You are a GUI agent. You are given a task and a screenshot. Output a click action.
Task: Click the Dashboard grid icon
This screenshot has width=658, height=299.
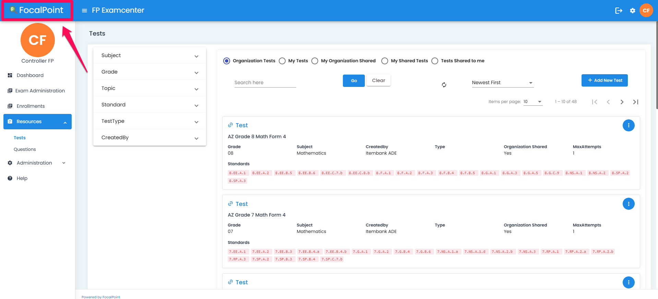pyautogui.click(x=10, y=75)
